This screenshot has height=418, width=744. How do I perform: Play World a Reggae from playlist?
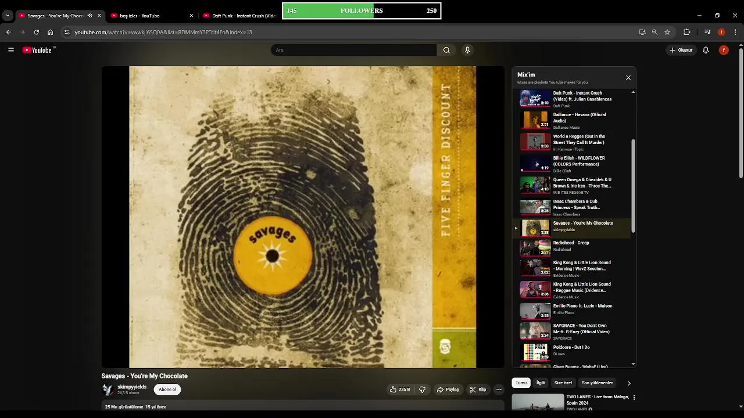click(x=573, y=142)
